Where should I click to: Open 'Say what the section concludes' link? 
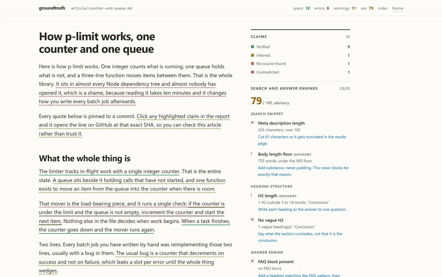pyautogui.click(x=300, y=237)
